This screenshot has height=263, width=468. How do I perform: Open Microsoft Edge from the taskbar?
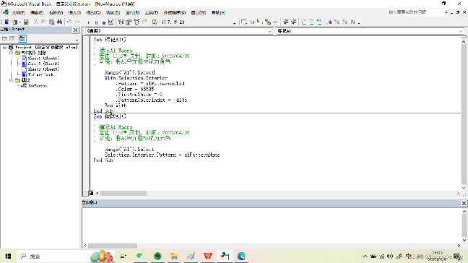(241, 256)
